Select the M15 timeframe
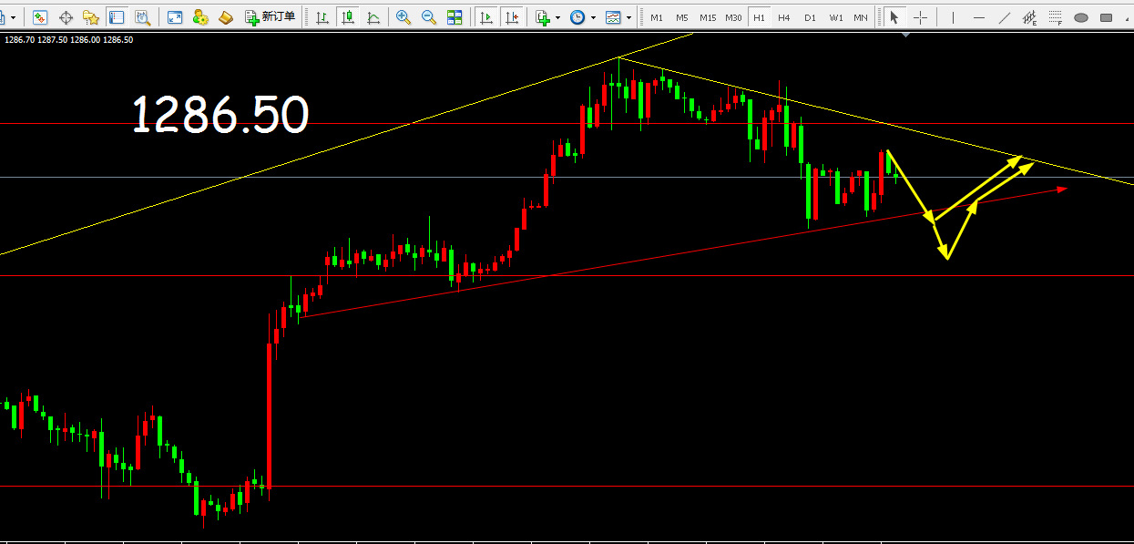 (708, 17)
